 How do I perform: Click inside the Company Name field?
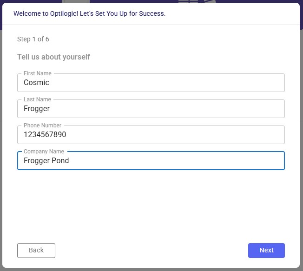(151, 161)
